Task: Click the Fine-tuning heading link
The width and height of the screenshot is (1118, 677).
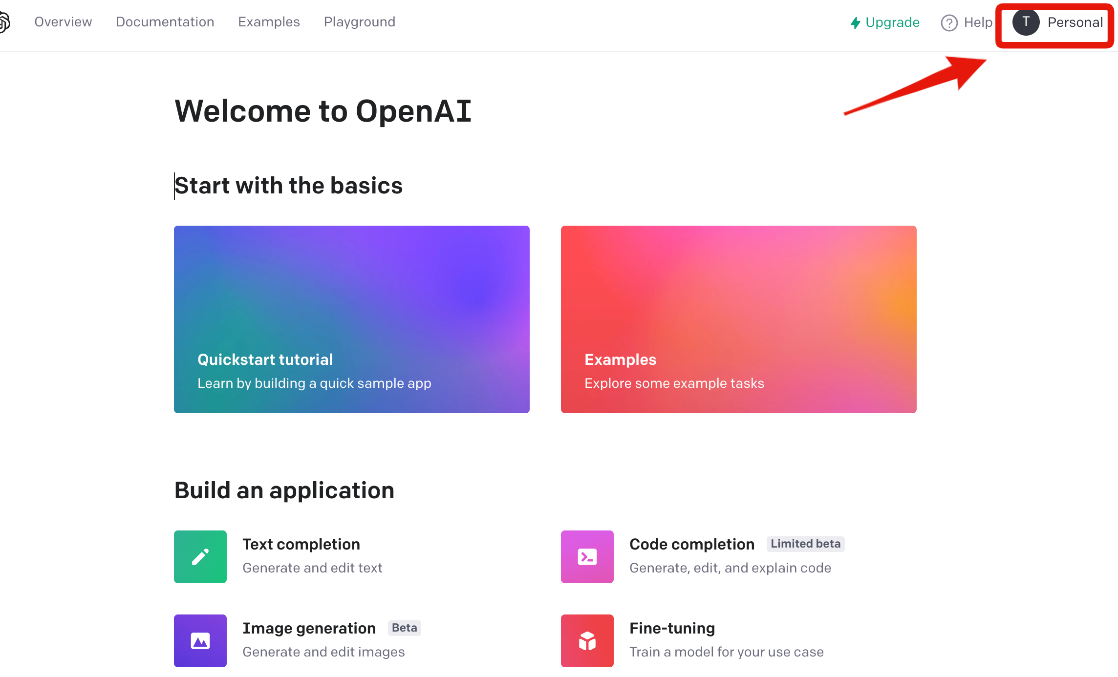Action: coord(672,628)
